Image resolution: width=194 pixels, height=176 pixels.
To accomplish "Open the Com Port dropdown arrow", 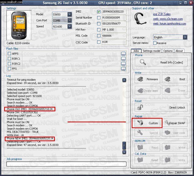I will [x=70, y=20].
